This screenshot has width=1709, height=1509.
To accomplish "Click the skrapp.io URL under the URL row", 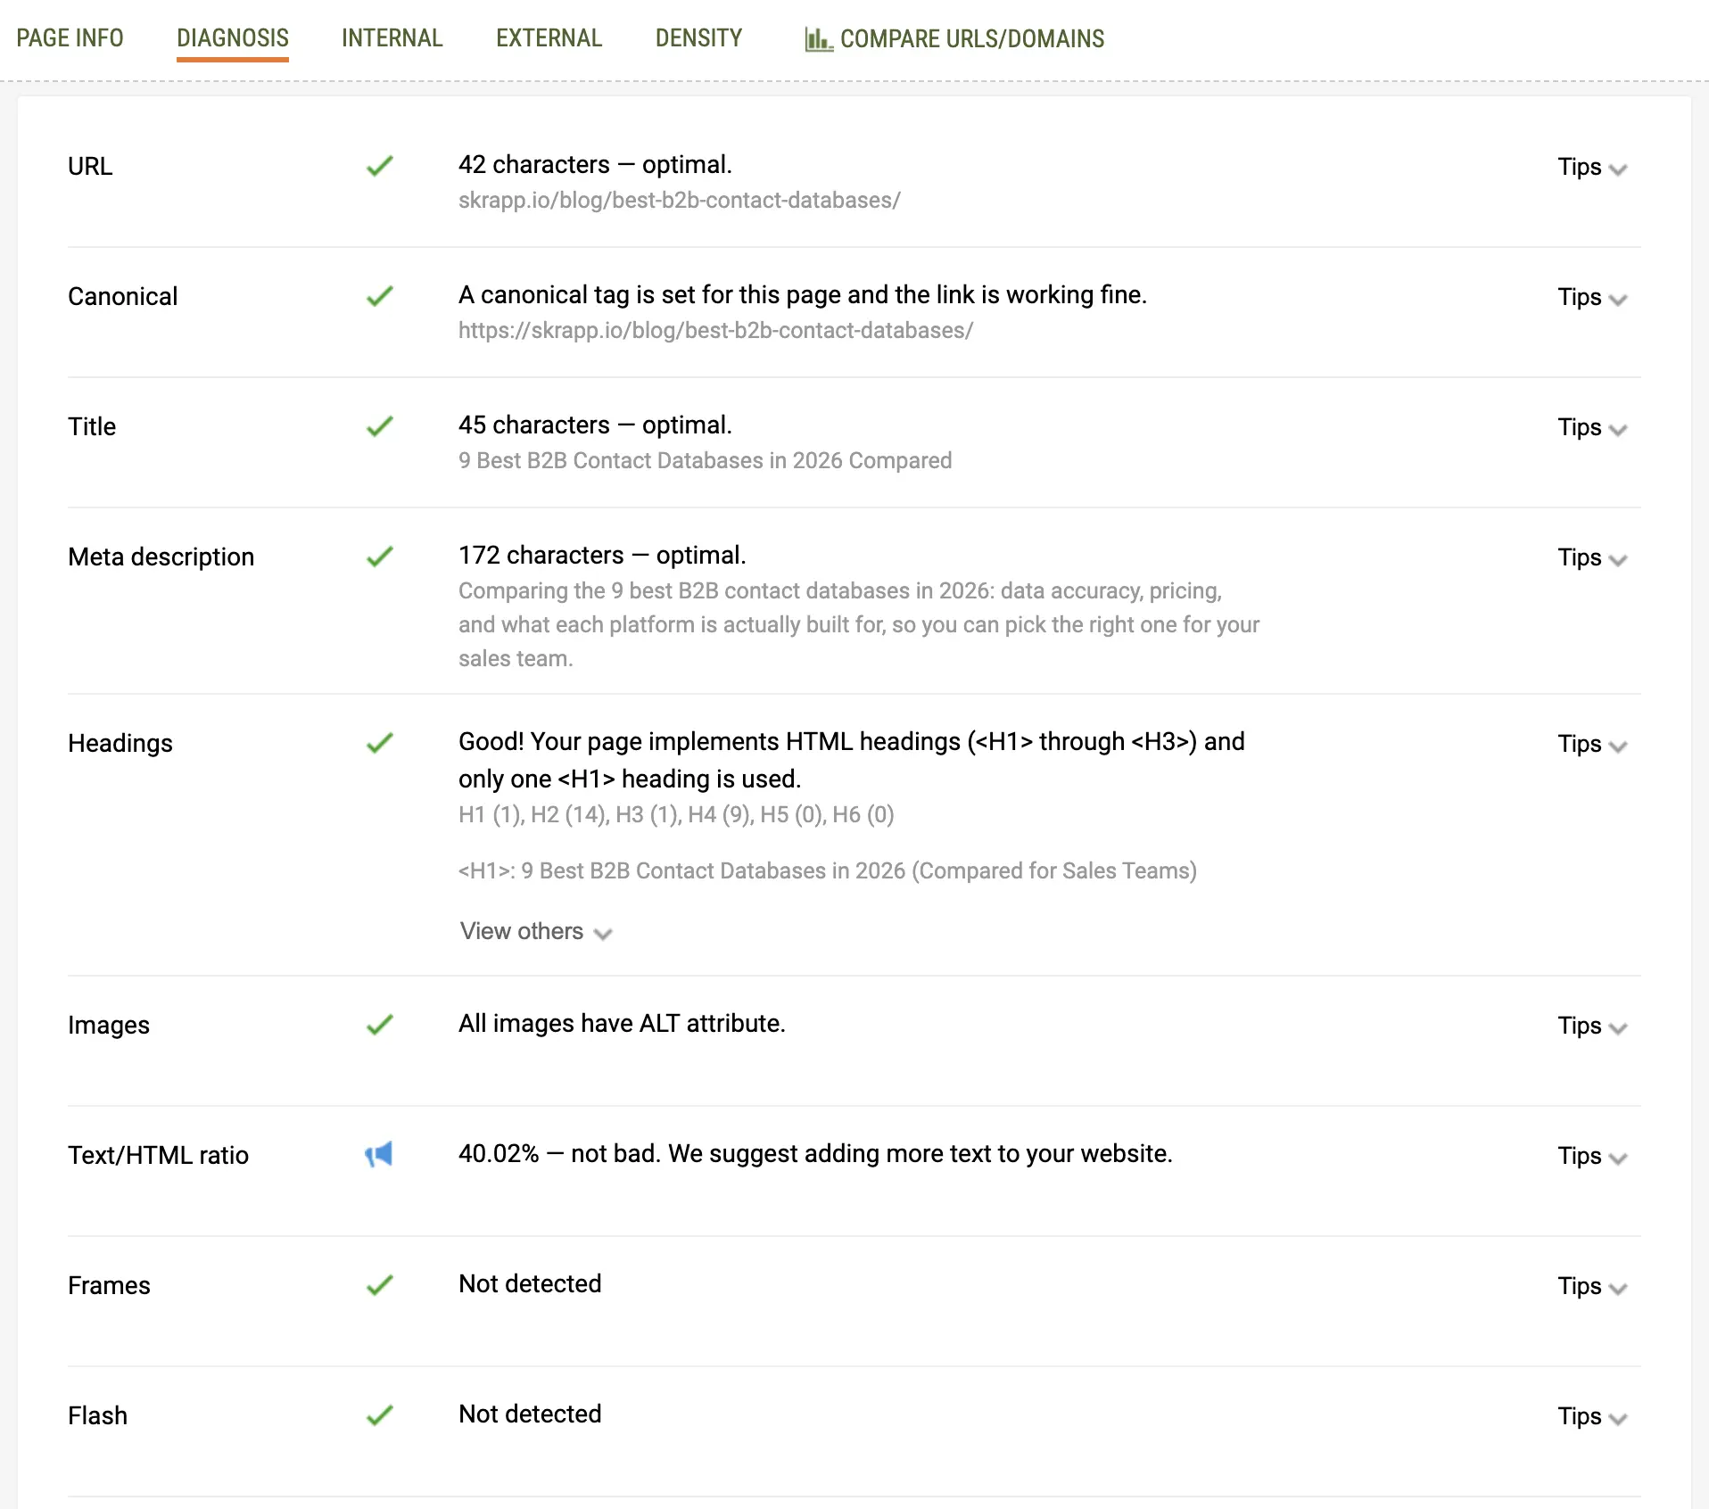I will pyautogui.click(x=680, y=201).
